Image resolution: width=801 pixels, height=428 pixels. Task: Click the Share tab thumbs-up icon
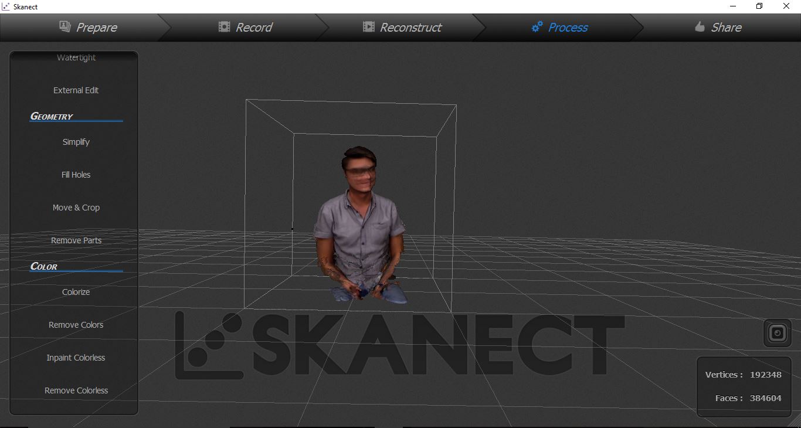point(700,27)
